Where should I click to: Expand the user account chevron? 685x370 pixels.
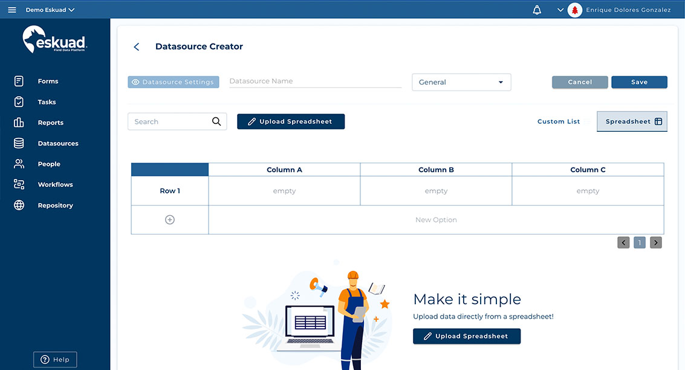[560, 10]
